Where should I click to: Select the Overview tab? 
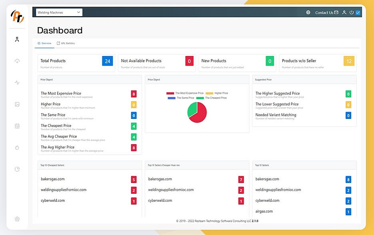click(44, 43)
